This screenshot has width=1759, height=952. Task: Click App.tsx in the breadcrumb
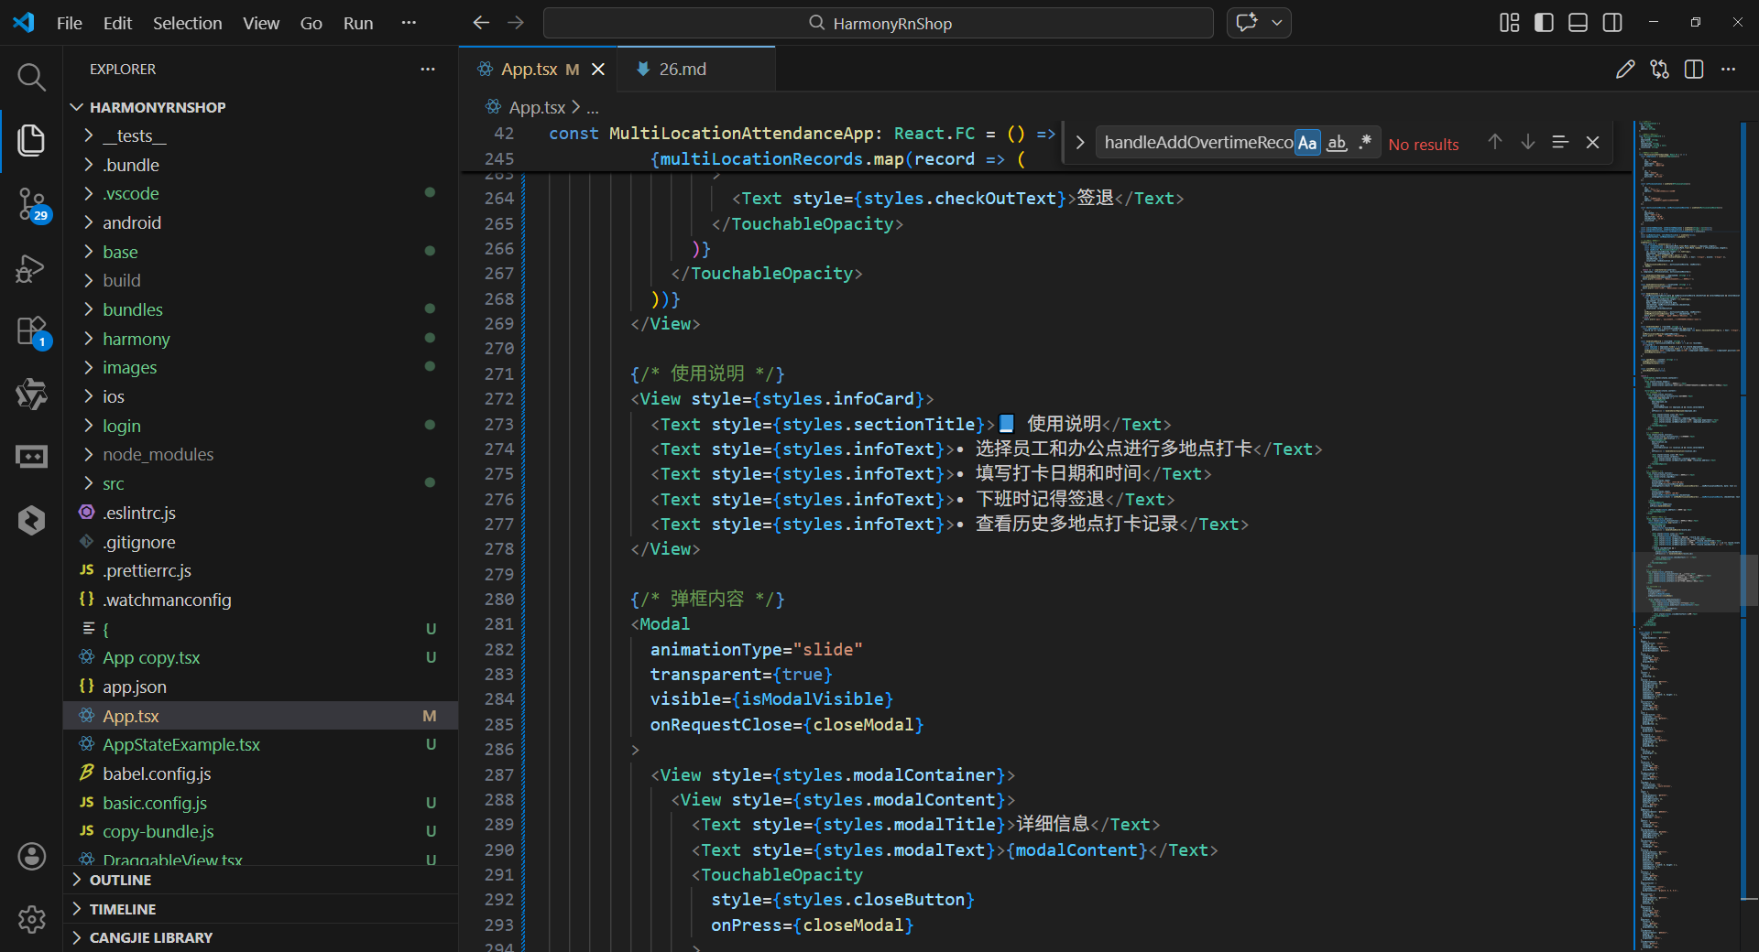point(537,107)
